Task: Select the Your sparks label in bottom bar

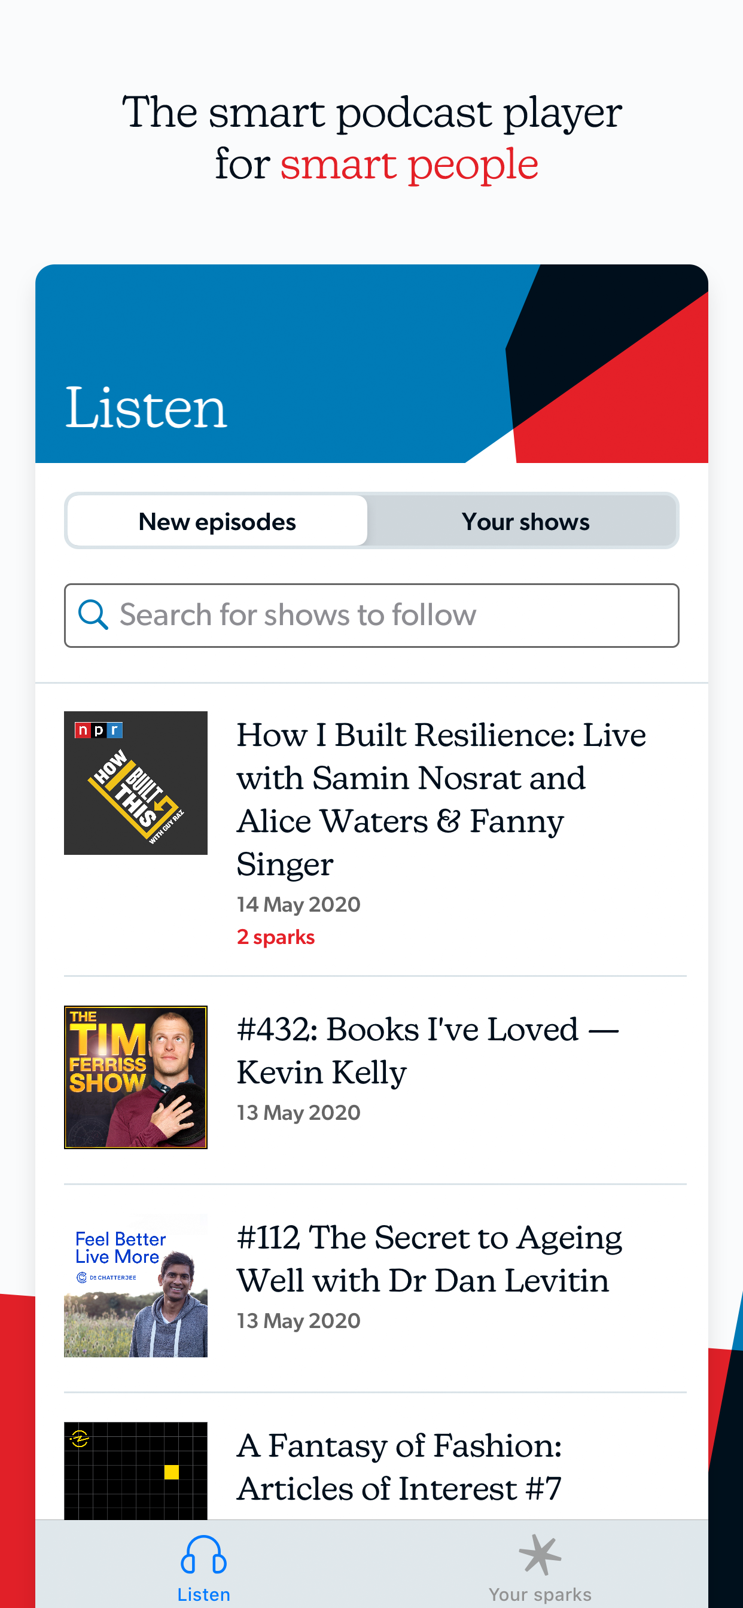Action: (x=540, y=1594)
